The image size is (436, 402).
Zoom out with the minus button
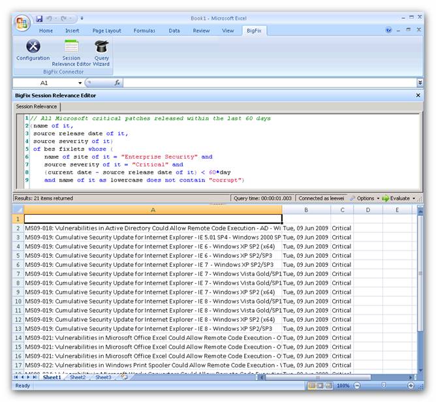click(x=357, y=386)
